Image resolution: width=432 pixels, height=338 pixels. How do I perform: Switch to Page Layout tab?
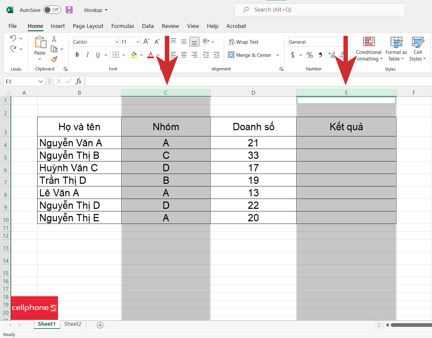[x=88, y=26]
